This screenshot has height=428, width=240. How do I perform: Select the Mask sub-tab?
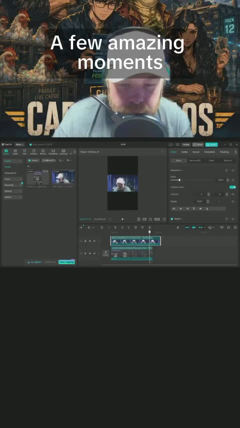coord(211,160)
